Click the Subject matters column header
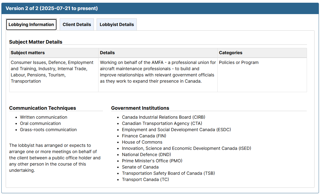The height and width of the screenshot is (194, 320). [x=54, y=53]
